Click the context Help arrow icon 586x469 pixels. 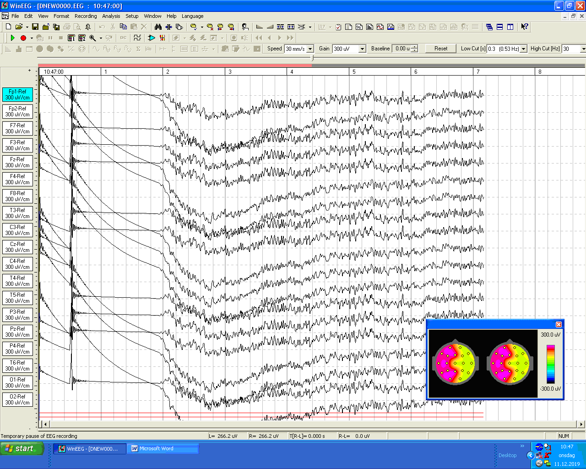tap(525, 27)
